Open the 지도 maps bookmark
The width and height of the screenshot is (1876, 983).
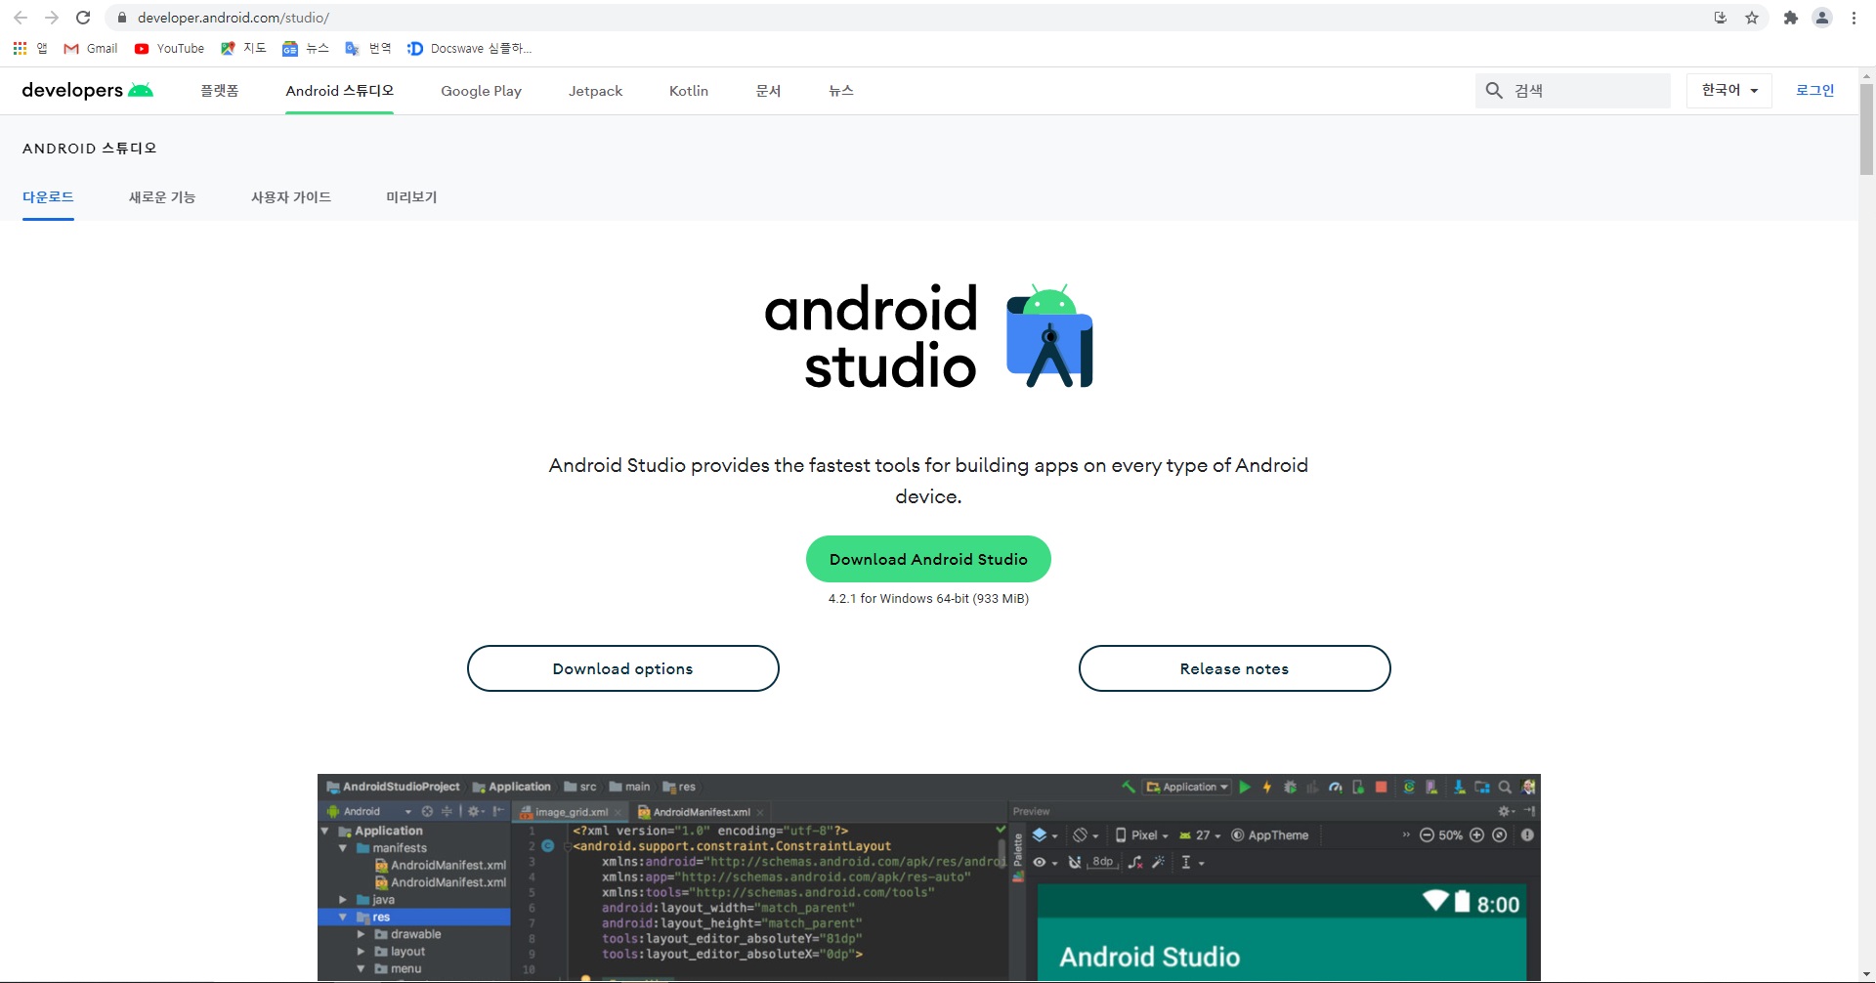pyautogui.click(x=243, y=48)
